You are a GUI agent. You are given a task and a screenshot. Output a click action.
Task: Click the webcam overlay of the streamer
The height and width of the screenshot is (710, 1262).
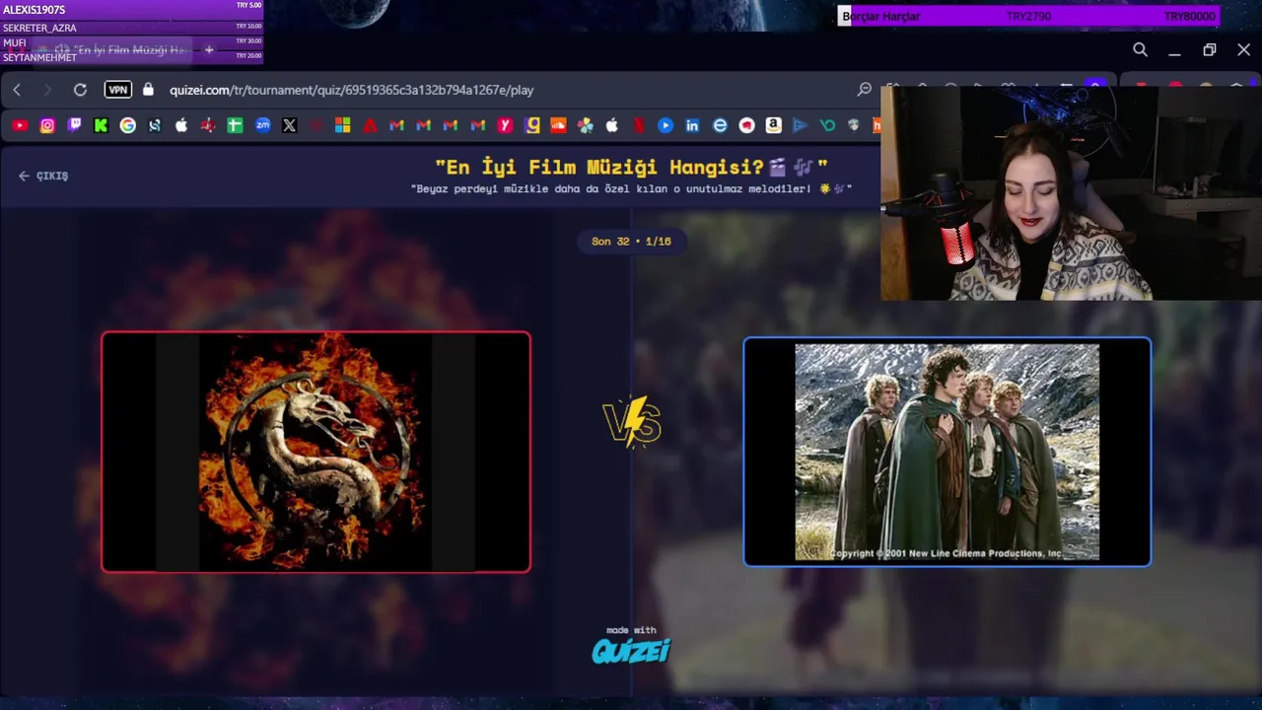[1071, 193]
